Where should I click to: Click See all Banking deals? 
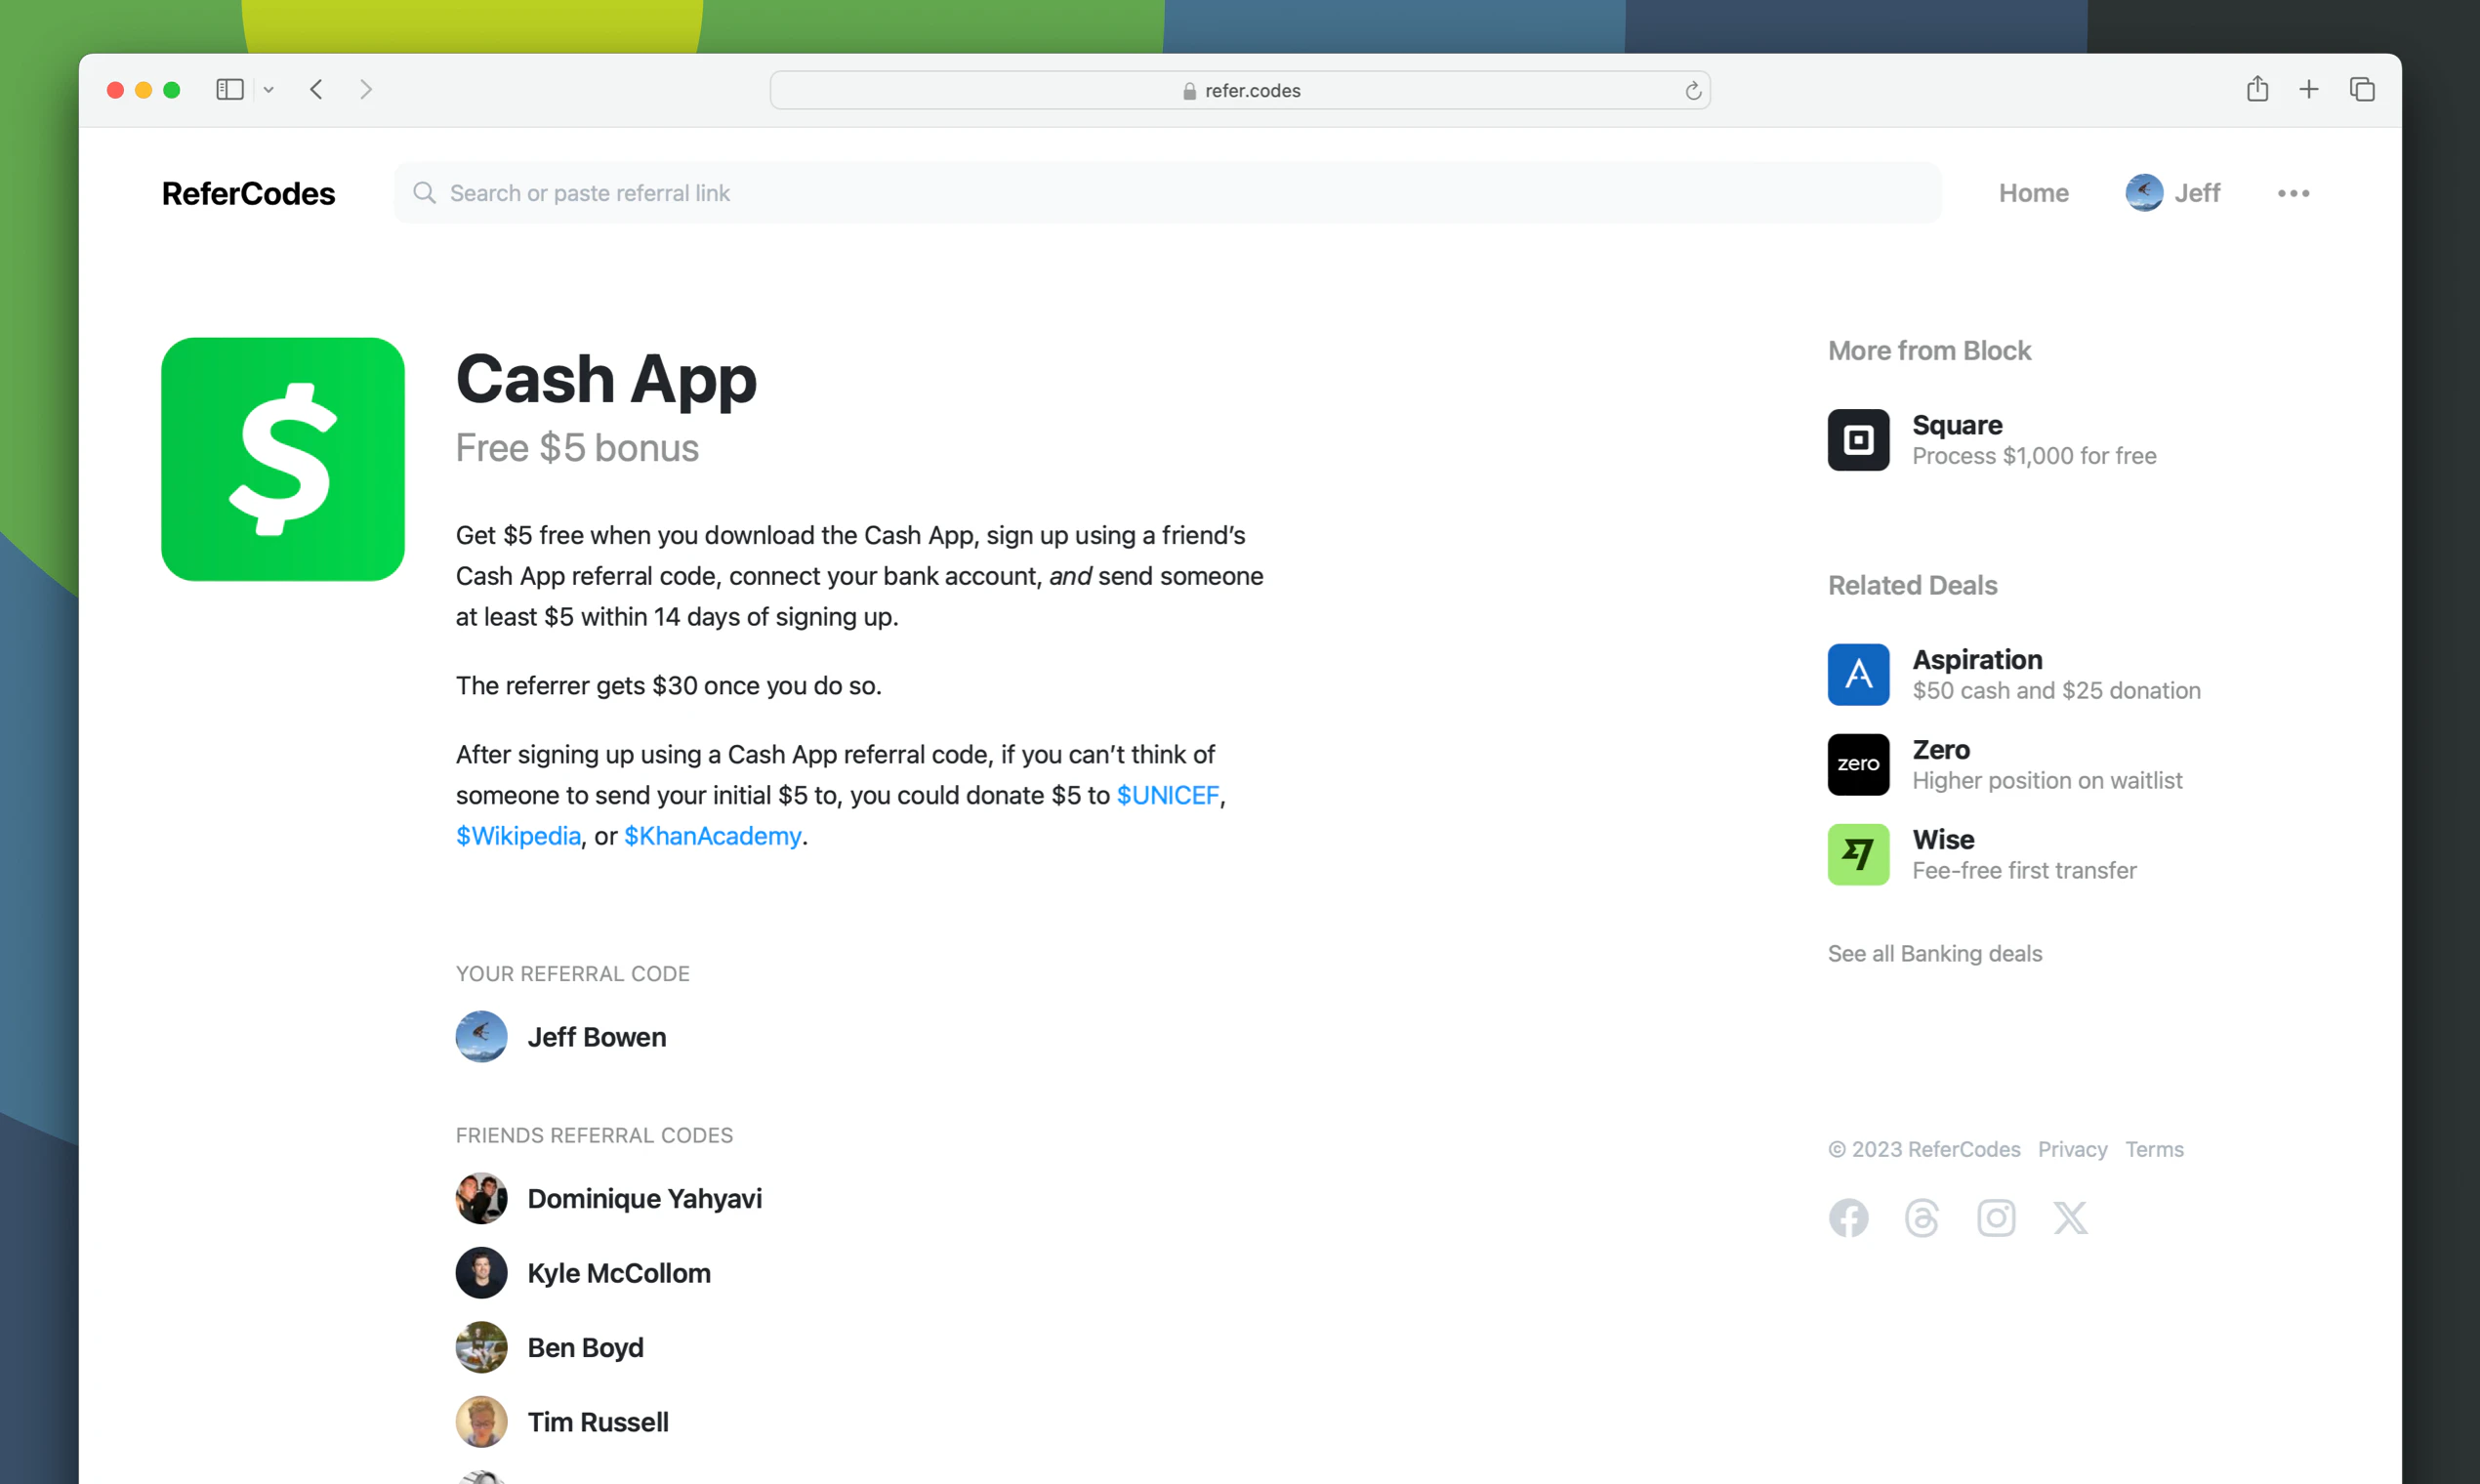pos(1934,953)
